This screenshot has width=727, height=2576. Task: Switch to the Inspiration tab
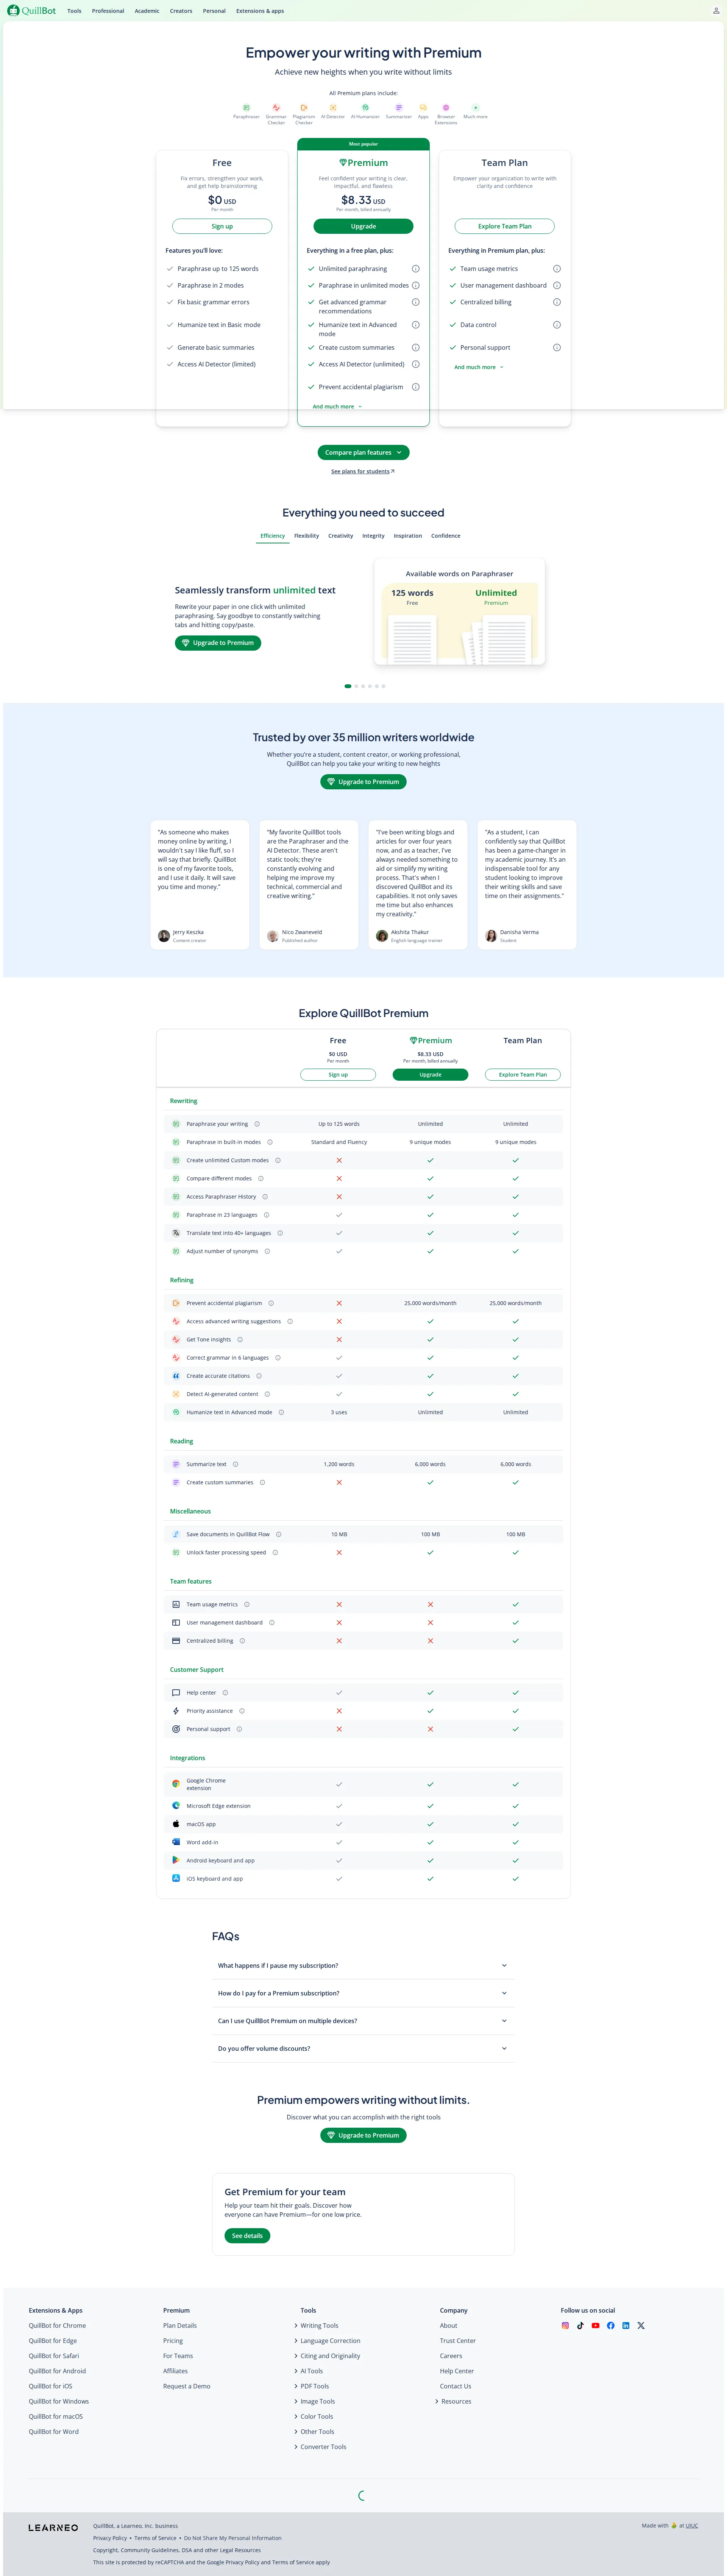407,536
